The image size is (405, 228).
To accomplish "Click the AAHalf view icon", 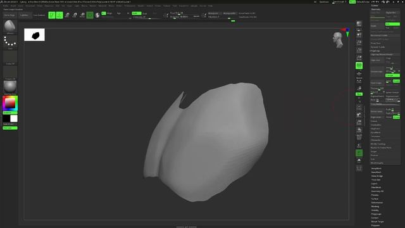I will click(359, 58).
